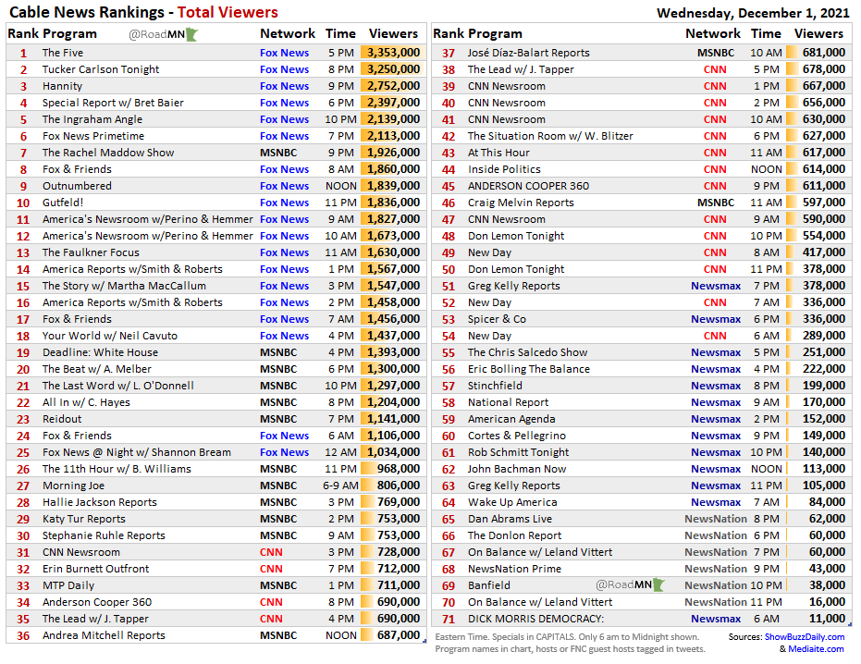Select 'Tucker Carlson Tonight' program row
The height and width of the screenshot is (664, 861).
[x=215, y=69]
